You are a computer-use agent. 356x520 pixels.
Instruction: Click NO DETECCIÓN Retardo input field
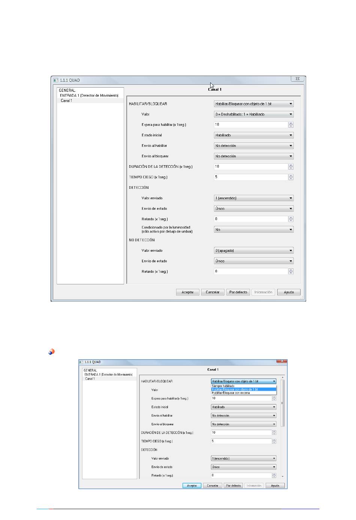pyautogui.click(x=251, y=272)
